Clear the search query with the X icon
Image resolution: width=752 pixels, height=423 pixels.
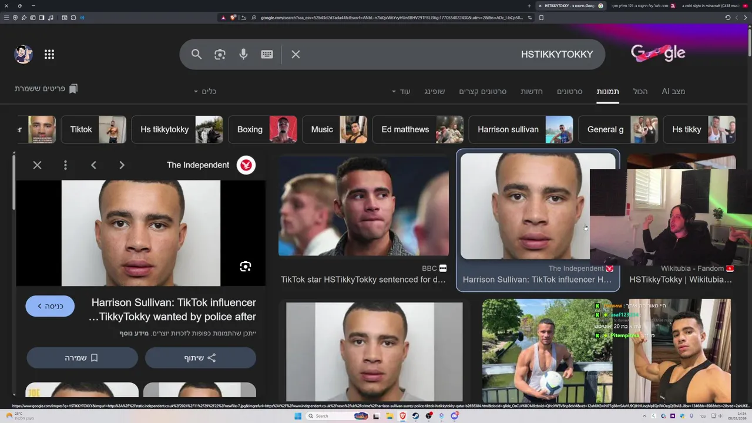tap(296, 54)
